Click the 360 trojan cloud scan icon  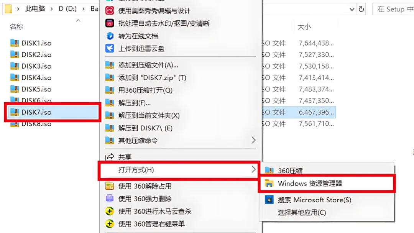click(110, 211)
